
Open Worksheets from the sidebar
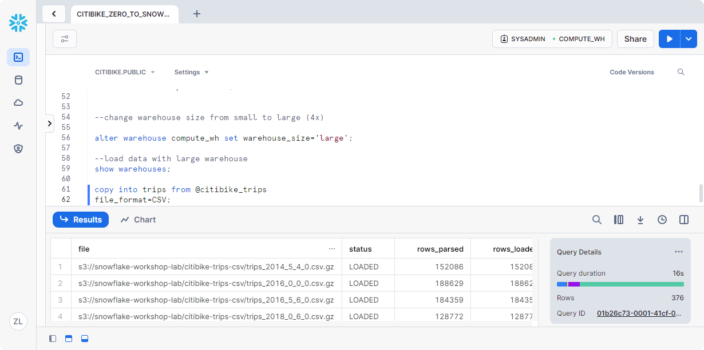tap(18, 57)
